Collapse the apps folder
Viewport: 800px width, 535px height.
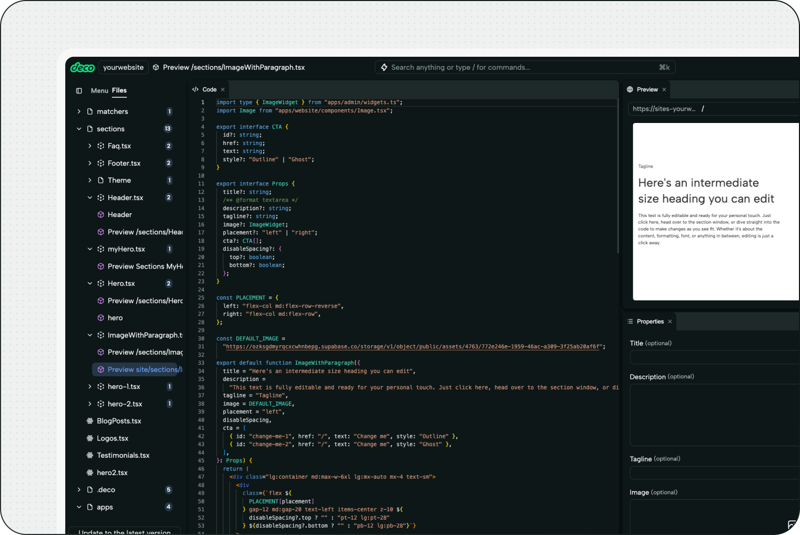79,507
